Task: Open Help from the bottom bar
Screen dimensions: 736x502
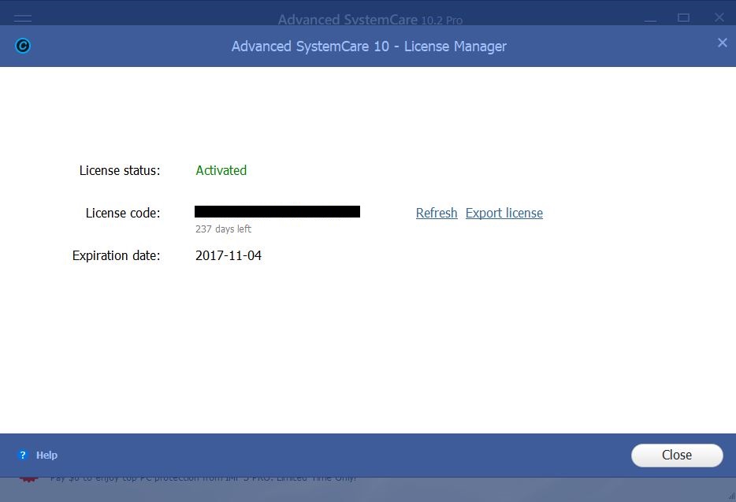Action: [46, 455]
